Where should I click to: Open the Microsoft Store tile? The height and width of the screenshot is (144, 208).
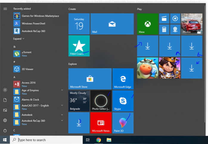90,79
